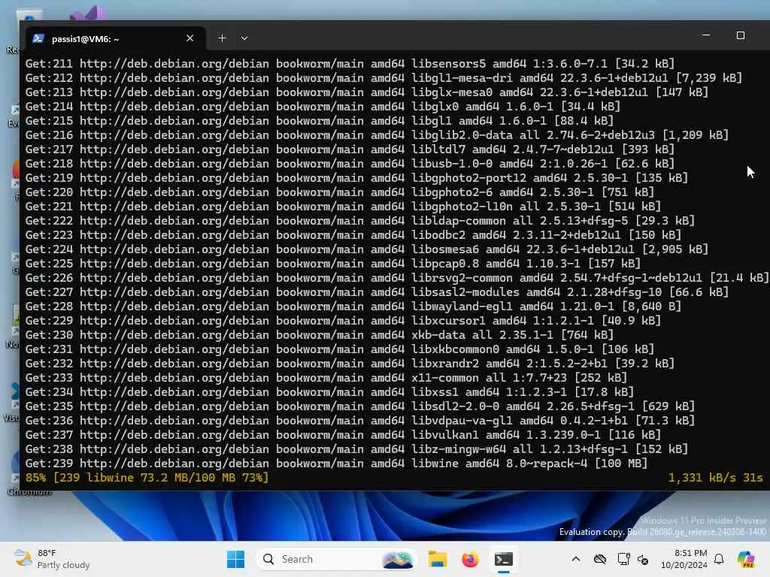Click the line Get:232 libxrandr2
Viewport: 770px width, 577px height.
pos(350,364)
